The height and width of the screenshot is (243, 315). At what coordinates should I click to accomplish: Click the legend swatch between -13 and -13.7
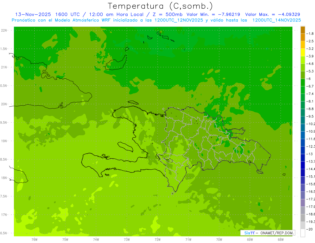point(303,158)
